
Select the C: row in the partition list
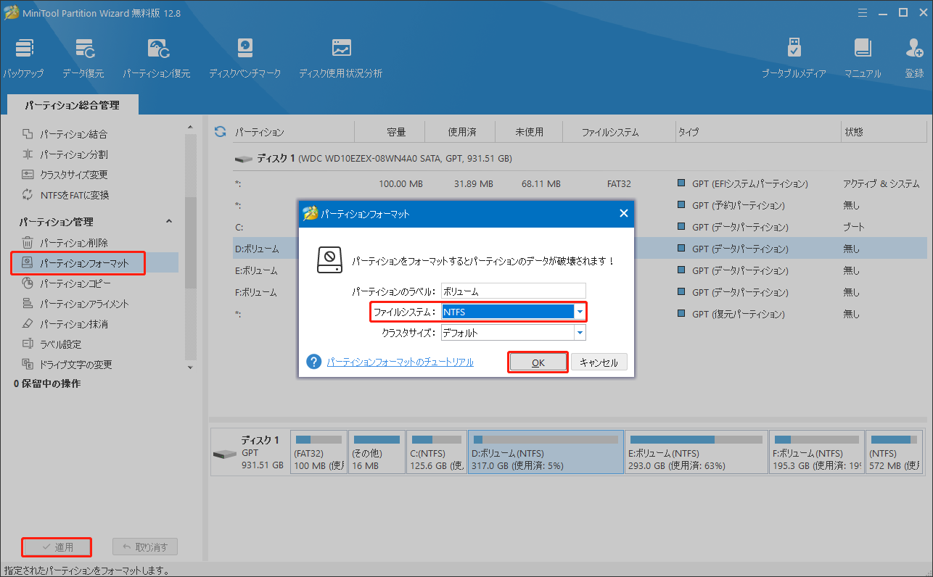coord(580,227)
